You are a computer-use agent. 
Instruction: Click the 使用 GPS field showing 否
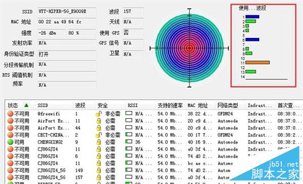coord(133,32)
